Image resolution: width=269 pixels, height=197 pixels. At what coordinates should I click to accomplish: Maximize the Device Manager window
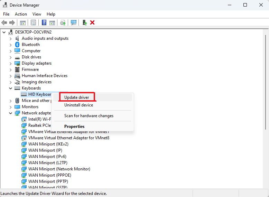pos(245,5)
